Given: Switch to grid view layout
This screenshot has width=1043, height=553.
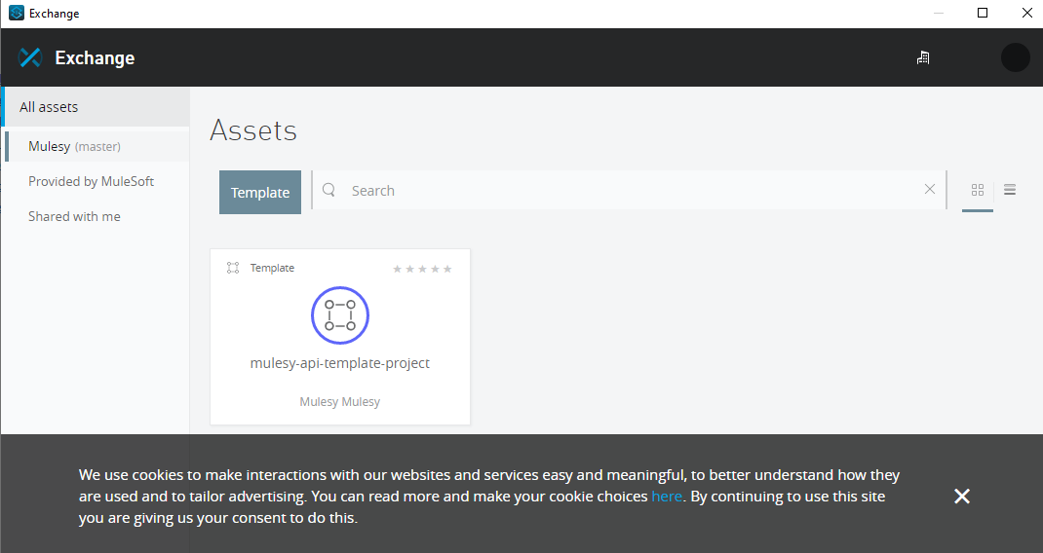Looking at the screenshot, I should click(x=977, y=190).
